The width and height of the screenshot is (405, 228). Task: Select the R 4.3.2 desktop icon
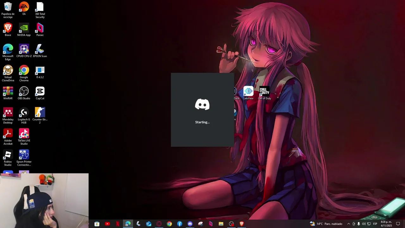[x=40, y=72]
